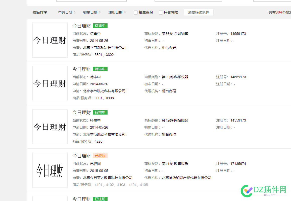291x201 pixels.
Task: Open 今日理财 title in 第09类 entry
Action: [x=82, y=69]
